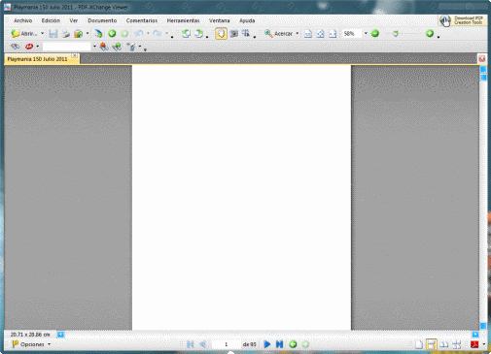Click the Abrir open-file button
Screen dimensions: 491x354
[x=24, y=33]
